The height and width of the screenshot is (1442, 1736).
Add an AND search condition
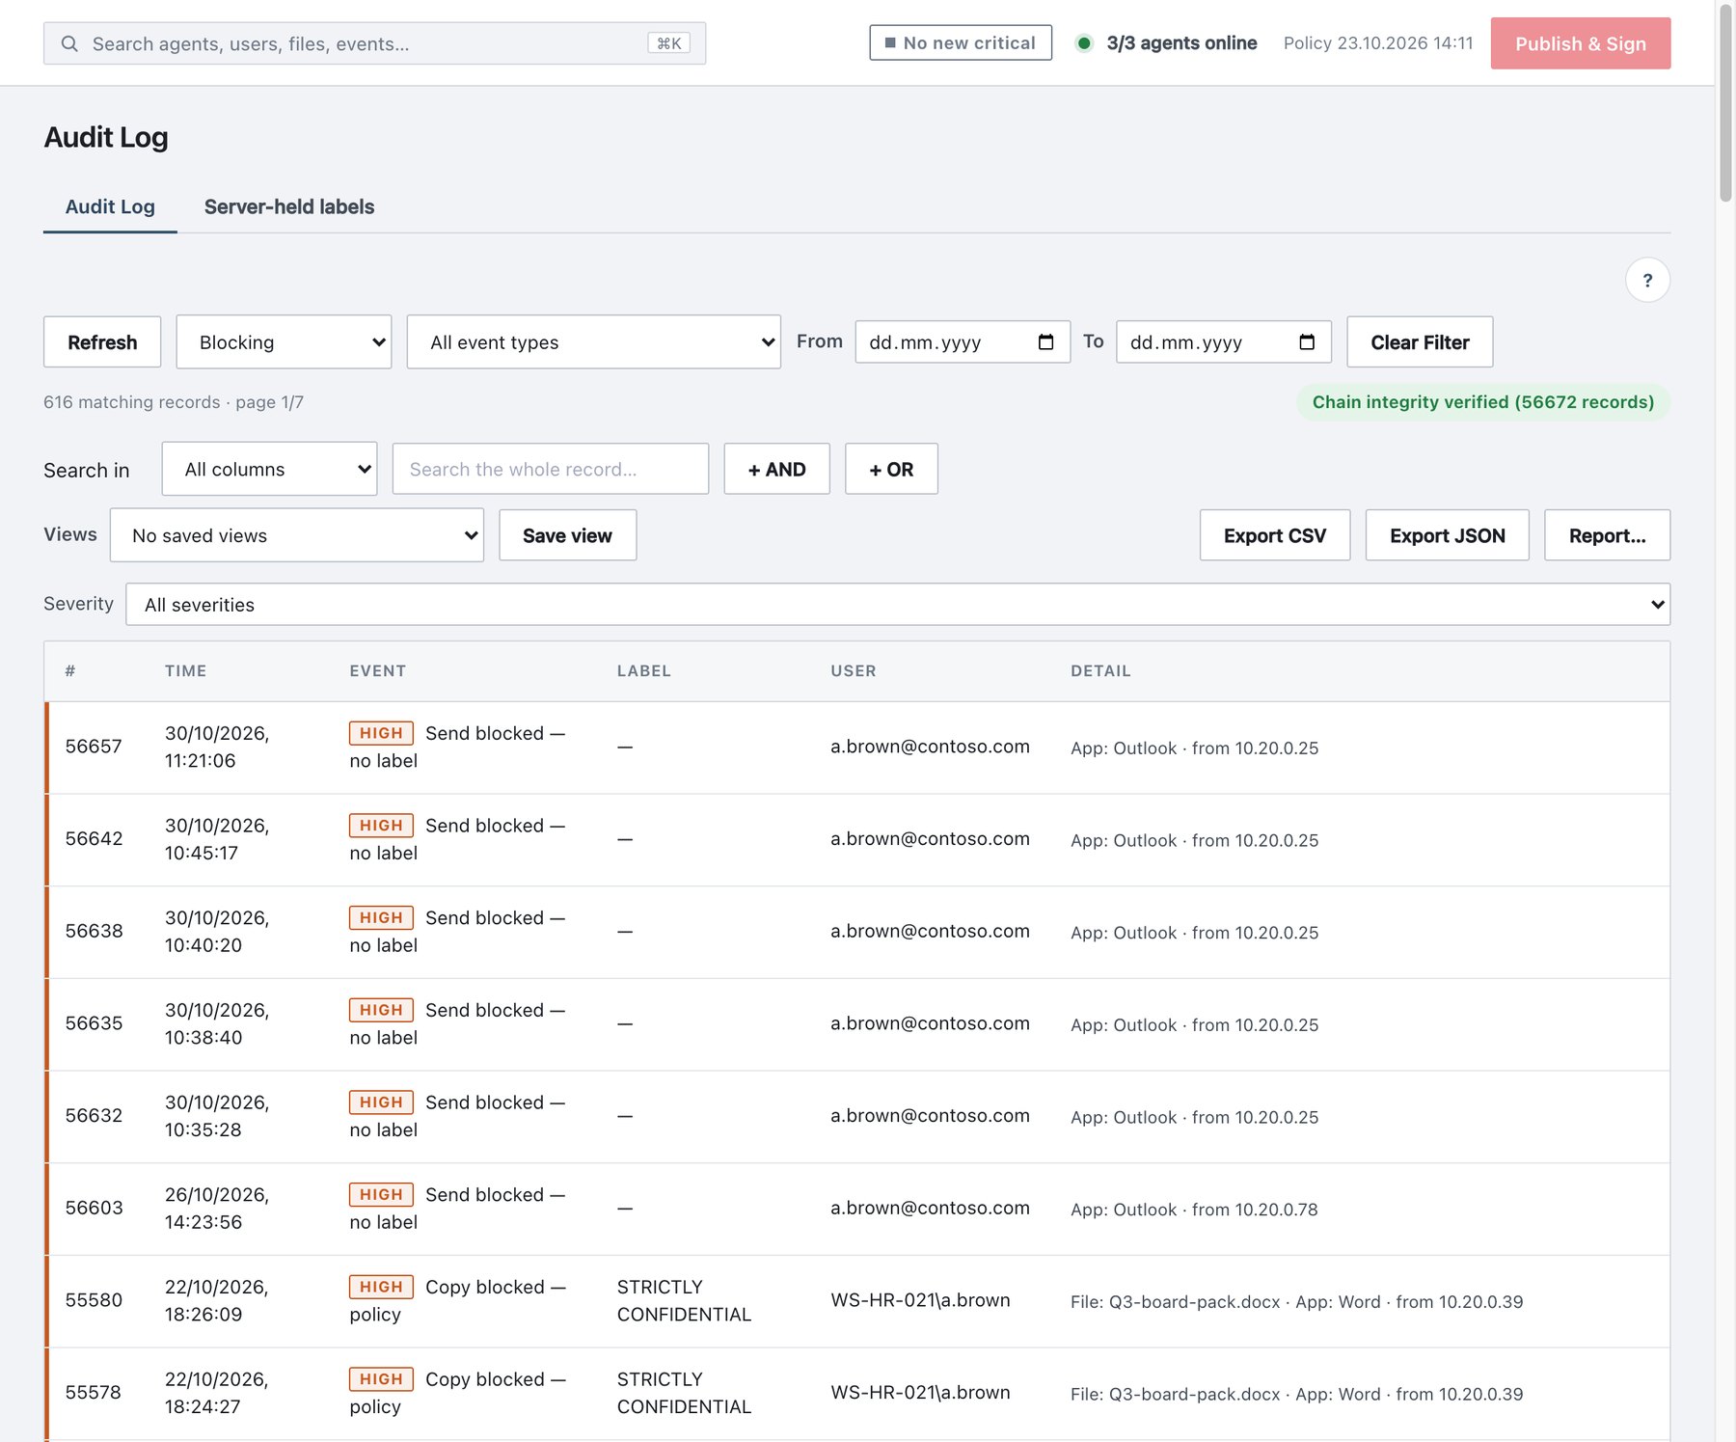pos(777,469)
